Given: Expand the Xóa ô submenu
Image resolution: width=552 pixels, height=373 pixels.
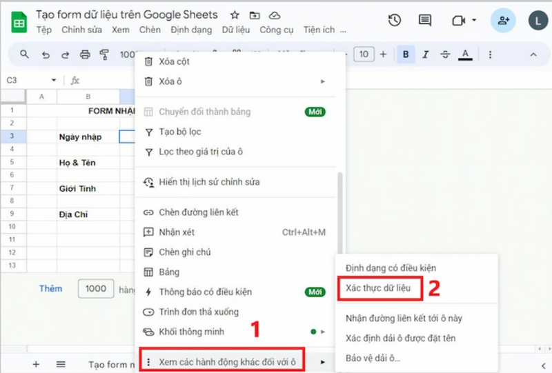Looking at the screenshot, I should tap(235, 81).
